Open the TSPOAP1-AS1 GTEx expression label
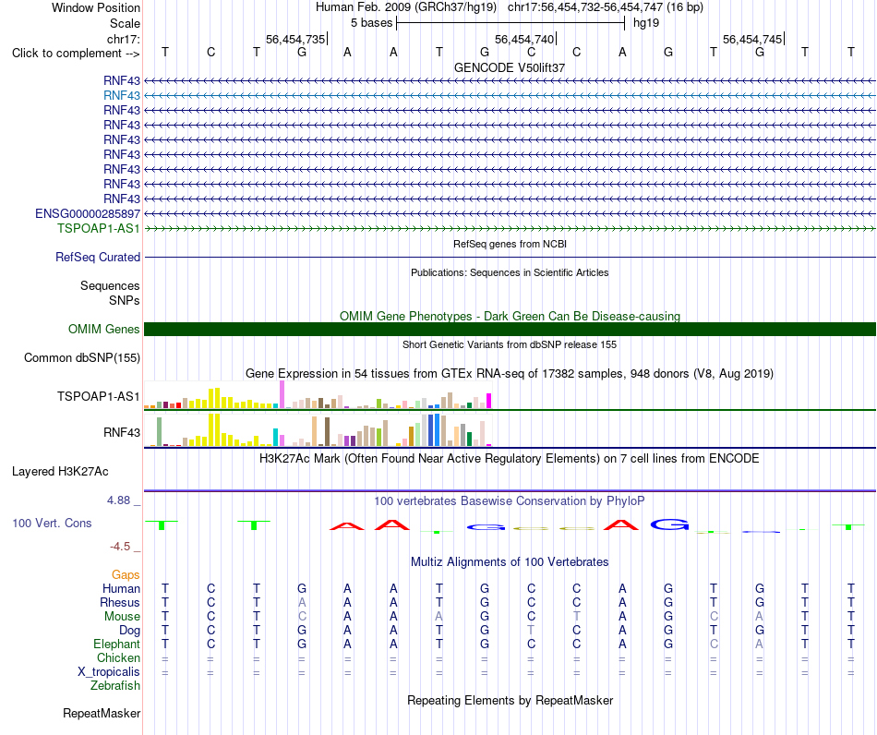The height and width of the screenshot is (735, 877). click(99, 397)
